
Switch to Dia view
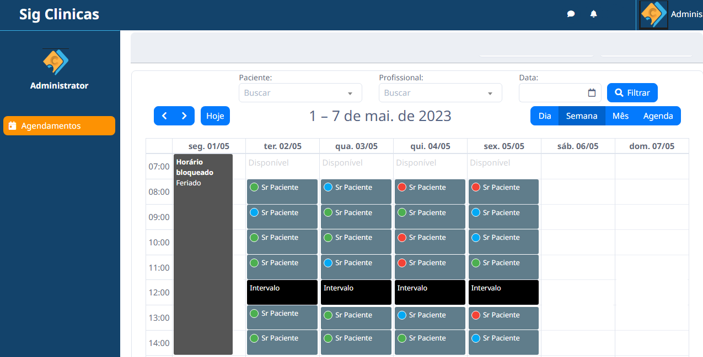pos(544,116)
